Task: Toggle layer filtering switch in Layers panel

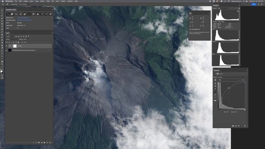Action: click(x=28, y=36)
